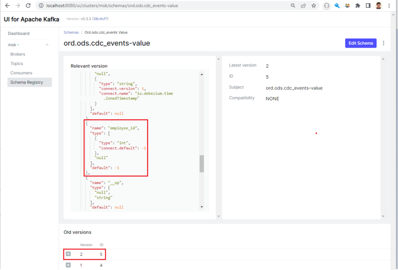
Task: Click the Schemas breadcrumb link
Action: click(x=71, y=33)
